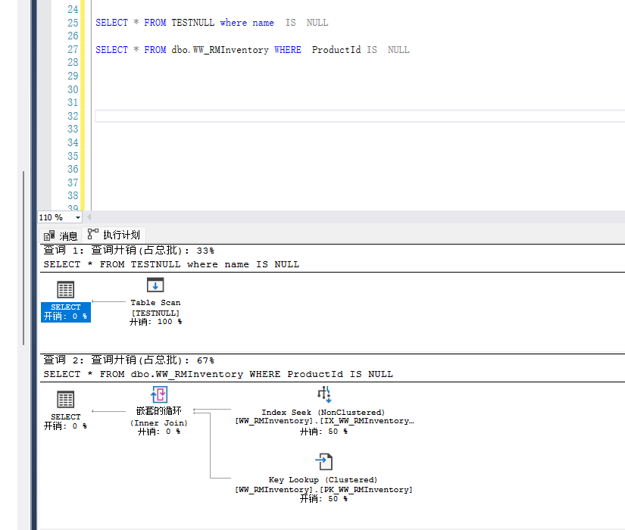Click the left scroll arrow beside the zoom box
Screen dimensions: 625x530
click(x=89, y=217)
